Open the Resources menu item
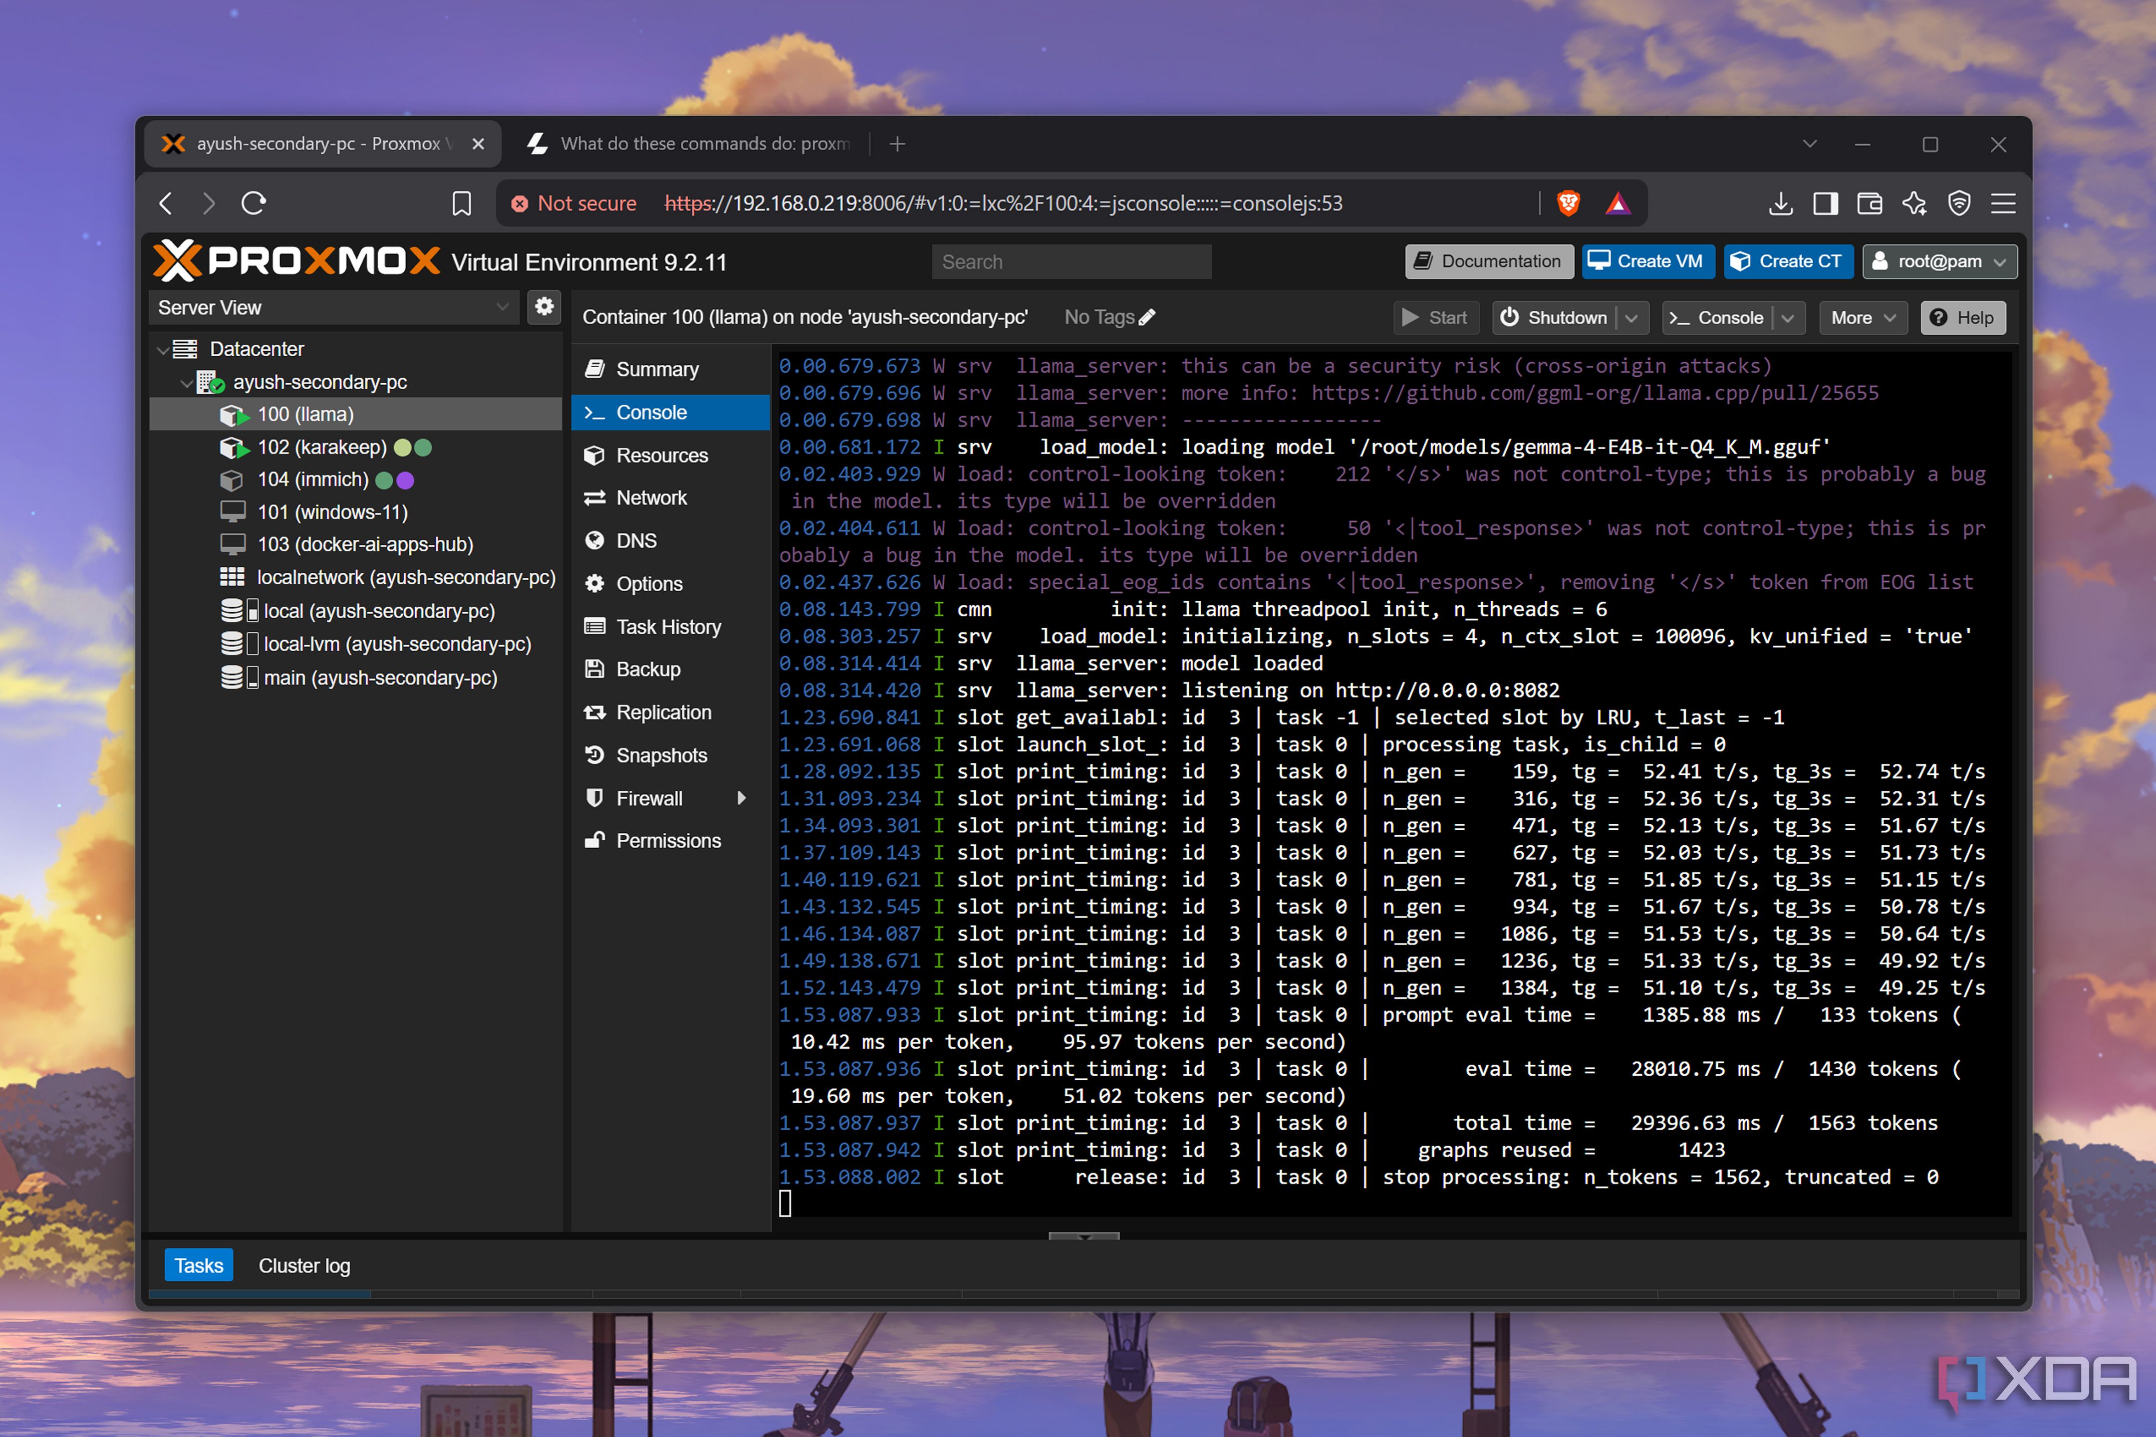 tap(670, 456)
